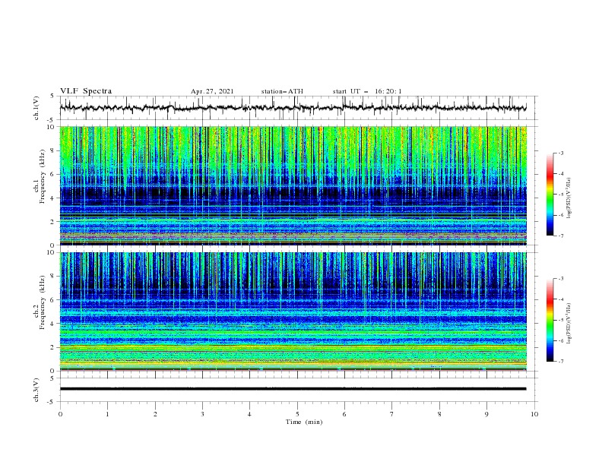Select the date text "Apr. 27, 2021"

pos(212,91)
